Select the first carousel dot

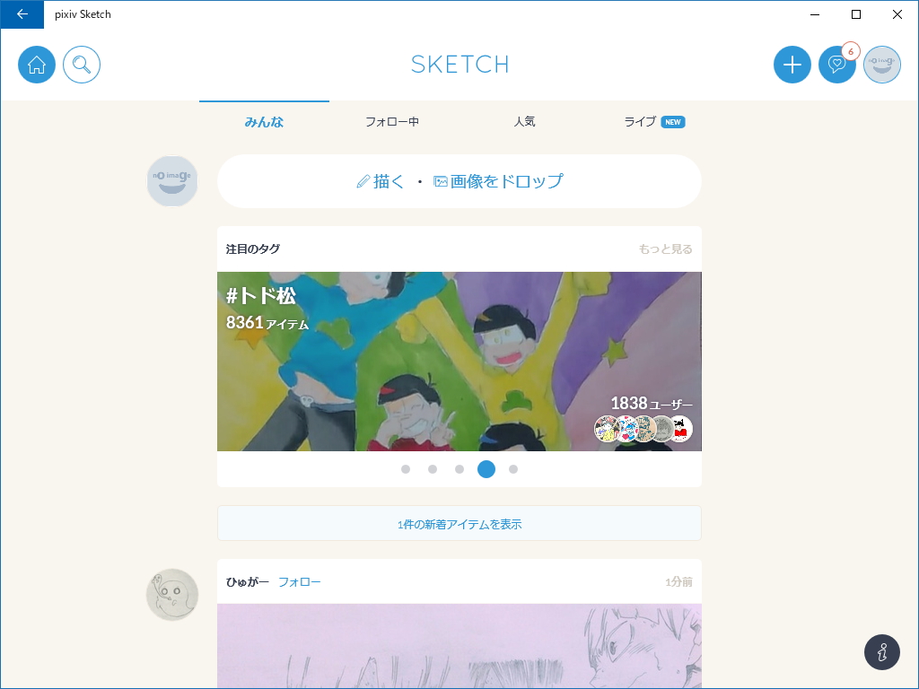406,469
